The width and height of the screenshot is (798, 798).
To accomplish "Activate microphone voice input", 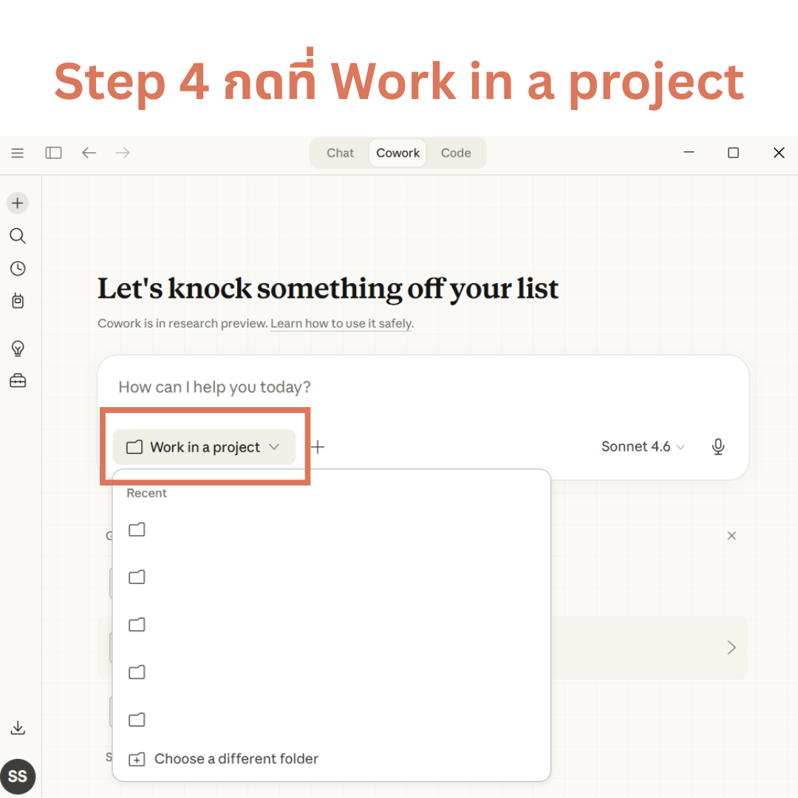I will [717, 447].
